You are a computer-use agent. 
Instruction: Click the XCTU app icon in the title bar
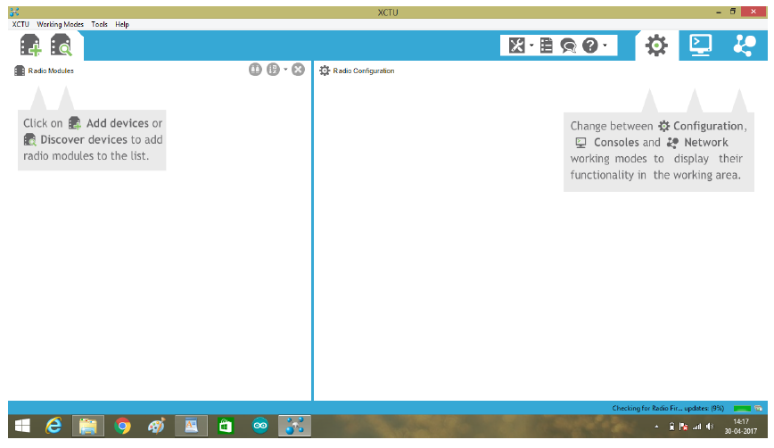pyautogui.click(x=14, y=12)
